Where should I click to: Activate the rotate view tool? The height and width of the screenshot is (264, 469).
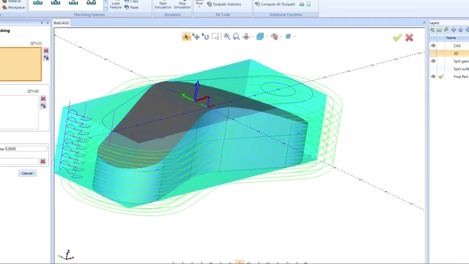pos(206,36)
